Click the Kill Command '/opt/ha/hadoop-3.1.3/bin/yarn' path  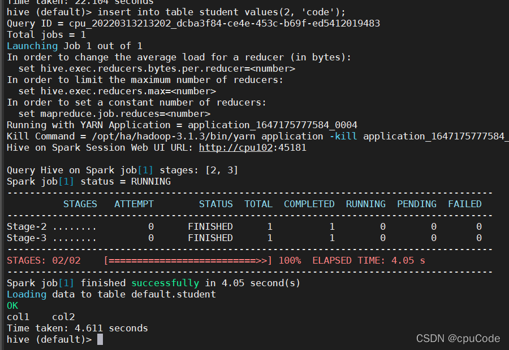[x=174, y=137]
